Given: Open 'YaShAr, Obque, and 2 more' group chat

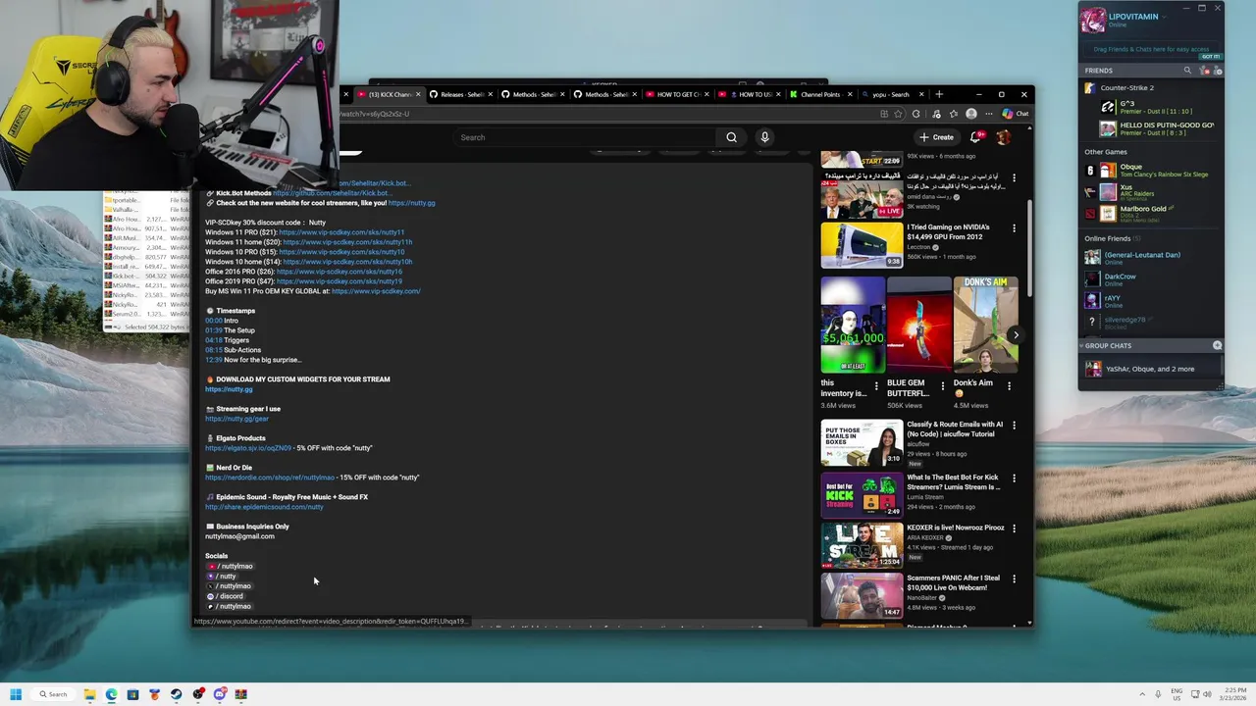Looking at the screenshot, I should point(1150,369).
